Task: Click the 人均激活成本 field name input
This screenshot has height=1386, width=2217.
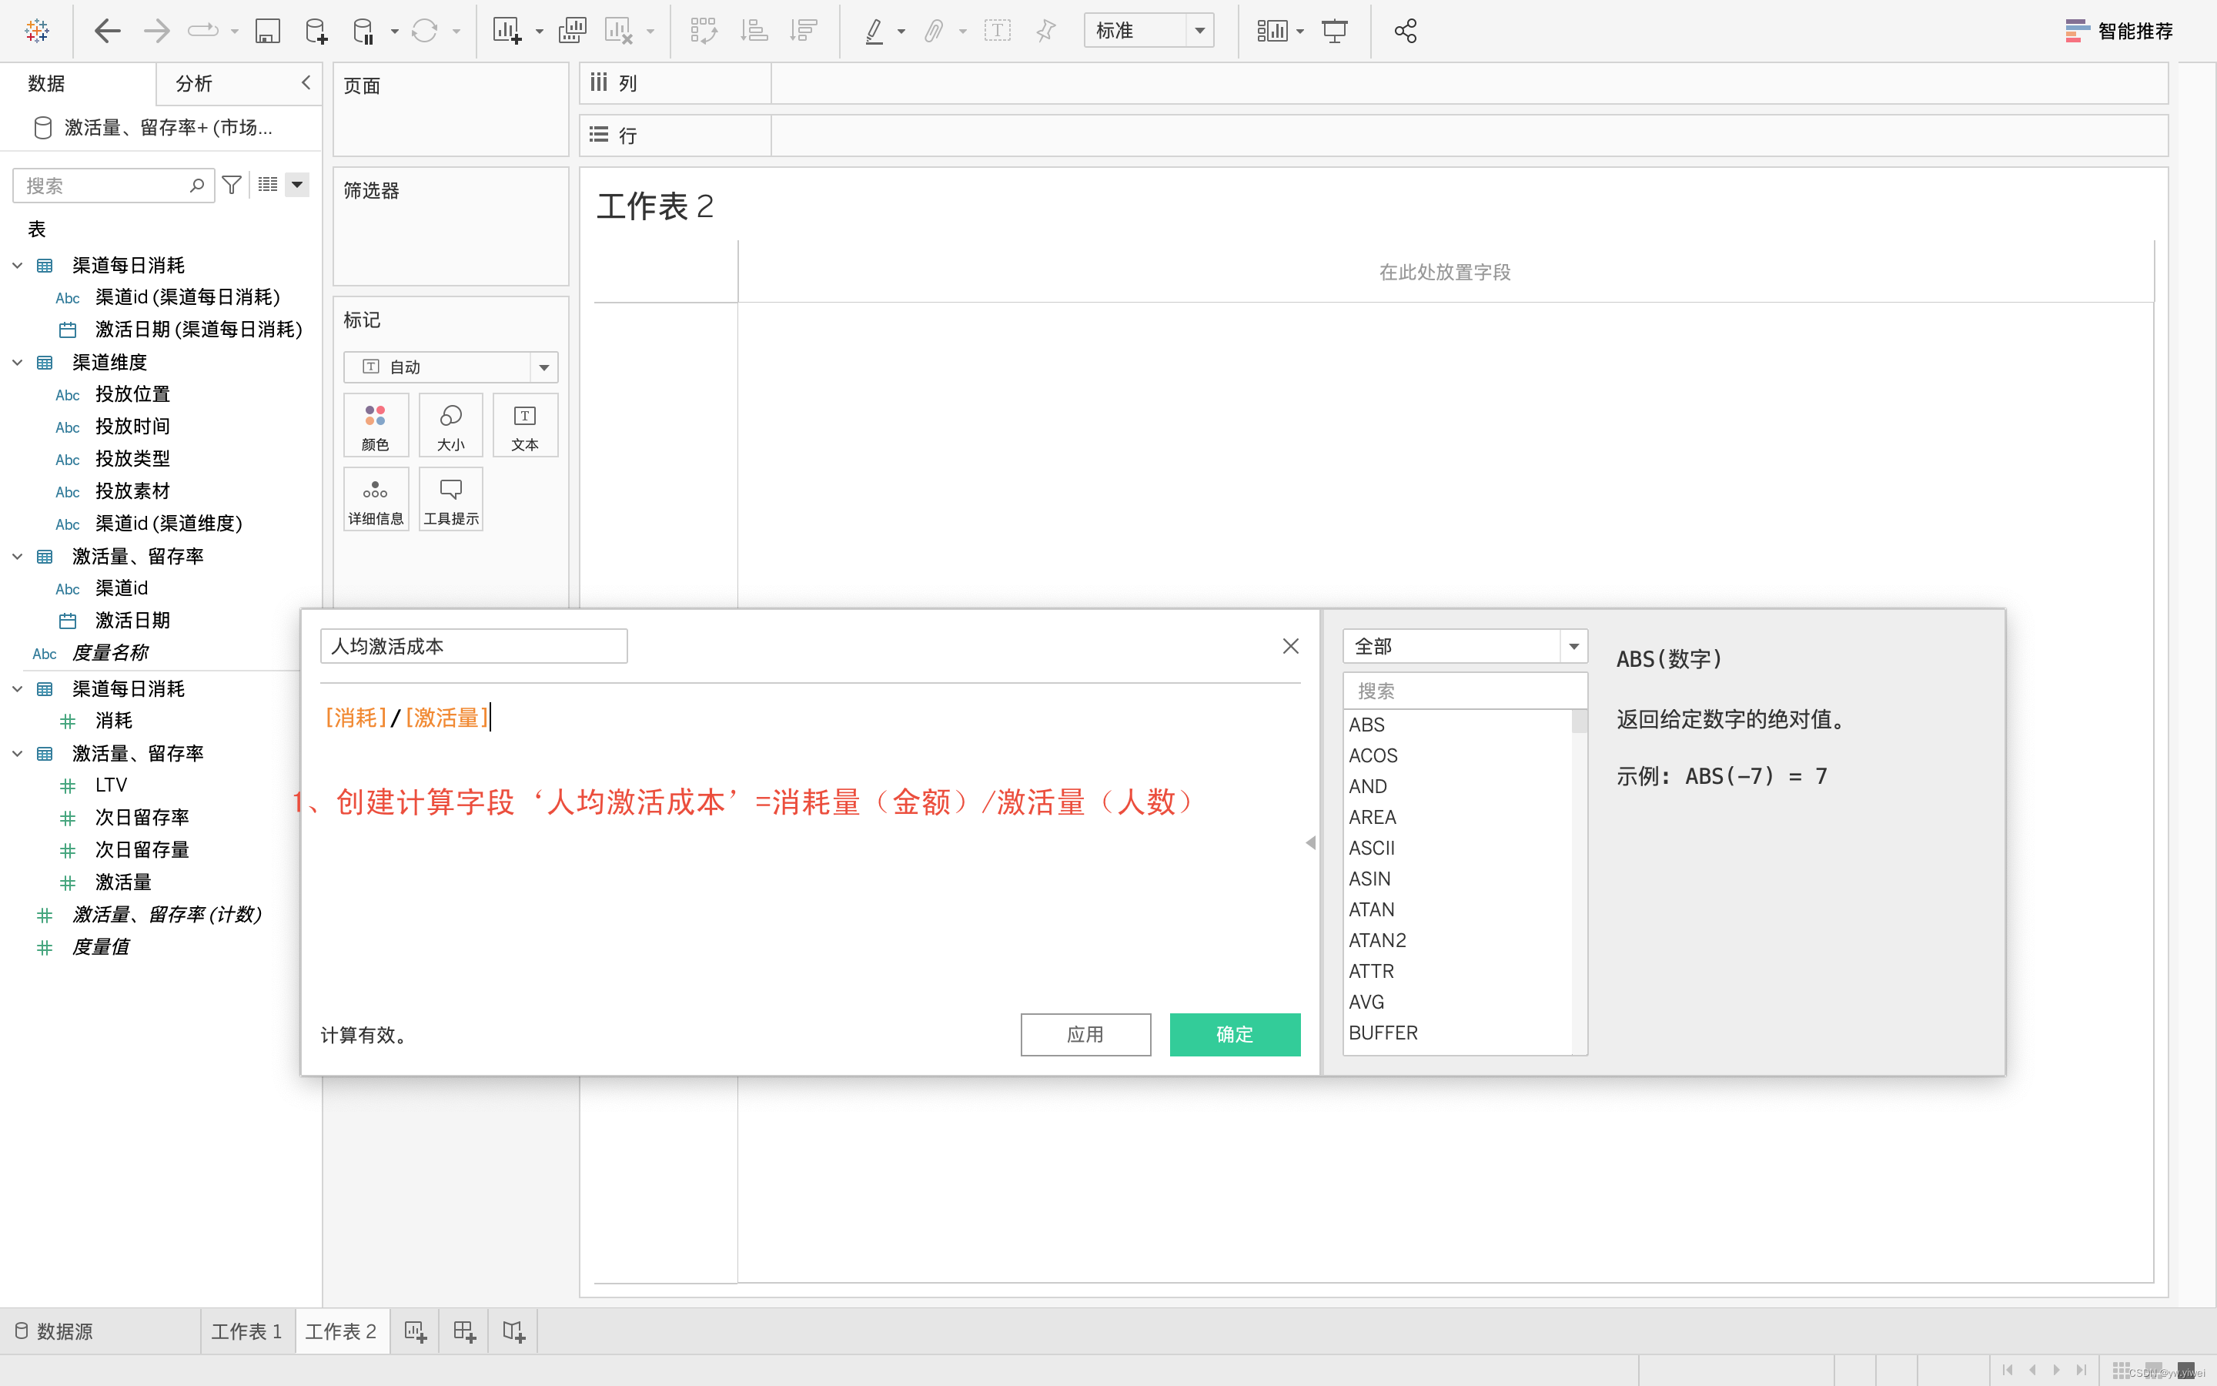Action: 473,646
